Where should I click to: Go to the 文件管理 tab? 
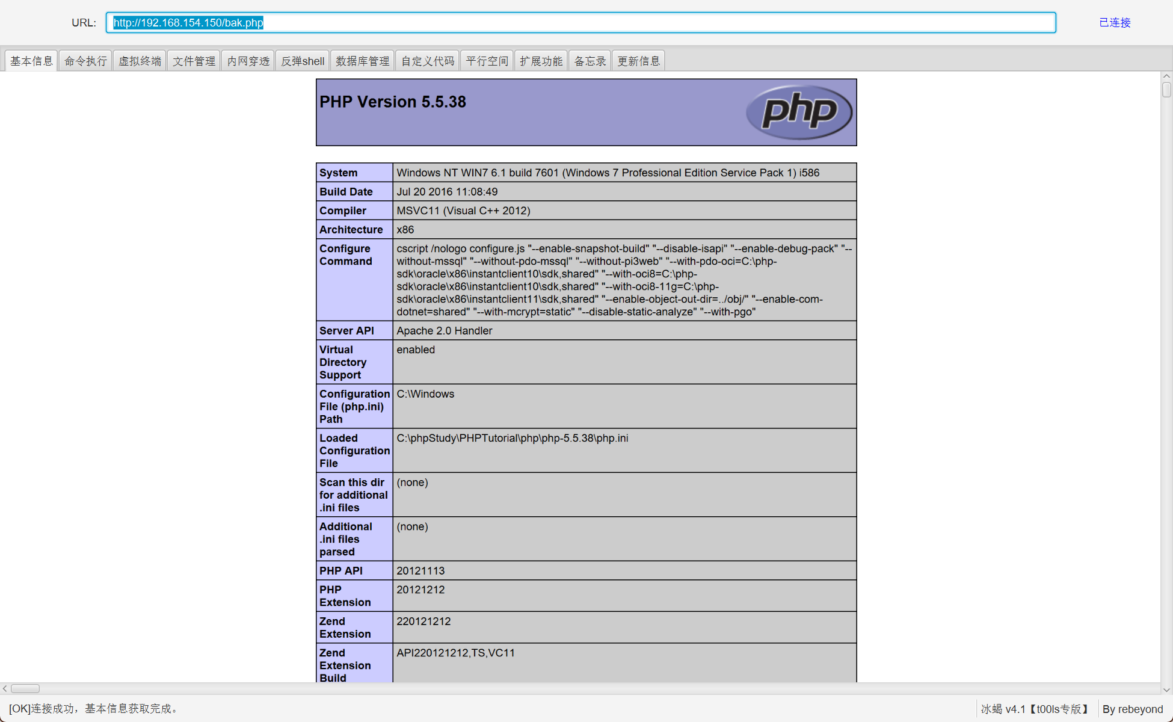tap(194, 61)
